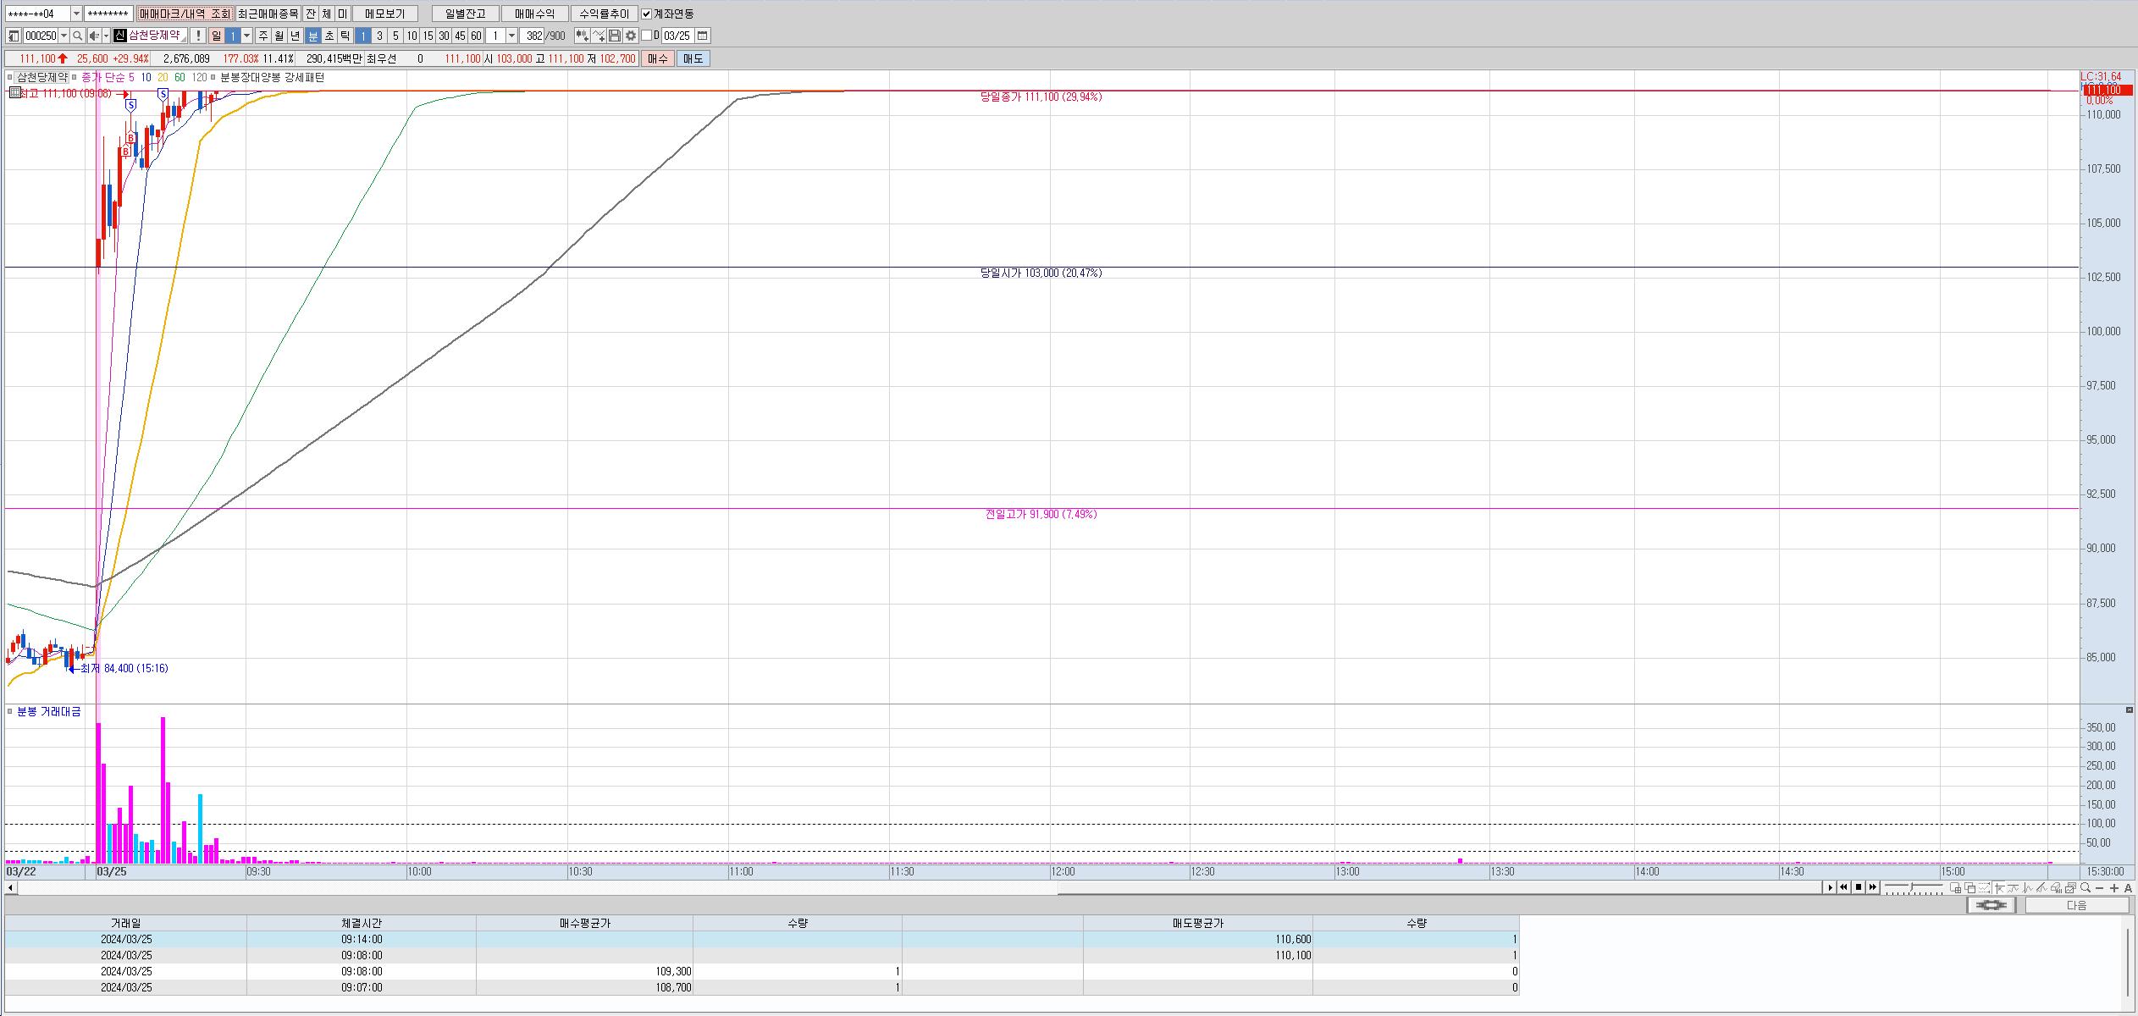2138x1016 pixels.
Task: Enable the checkbox beside the date field
Action: pyautogui.click(x=647, y=36)
